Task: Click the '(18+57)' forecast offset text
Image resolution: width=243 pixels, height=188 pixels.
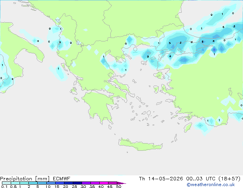Action: 230,179
